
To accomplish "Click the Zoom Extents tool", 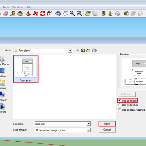I will pyautogui.click(x=79, y=13).
